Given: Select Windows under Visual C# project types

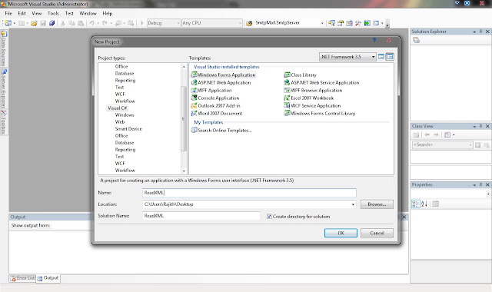Looking at the screenshot, I should click(125, 114).
